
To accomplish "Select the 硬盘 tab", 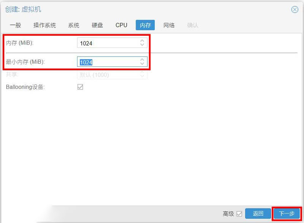I will pyautogui.click(x=97, y=25).
